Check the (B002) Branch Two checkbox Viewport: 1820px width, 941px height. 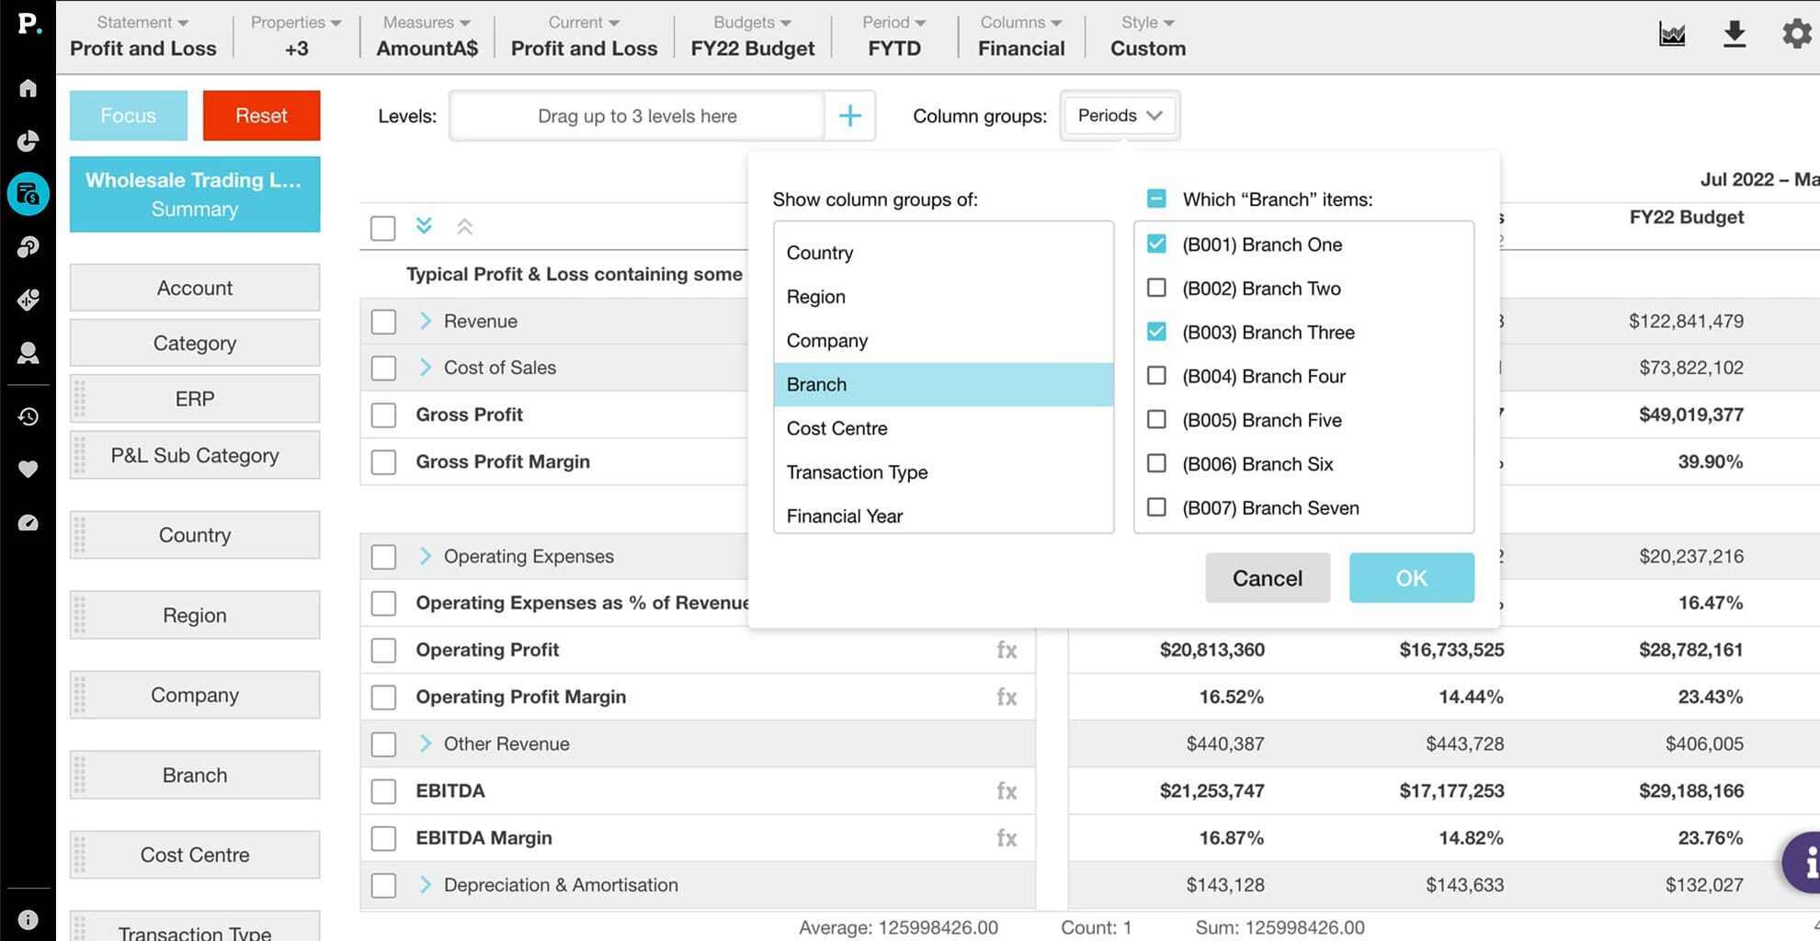[1156, 289]
